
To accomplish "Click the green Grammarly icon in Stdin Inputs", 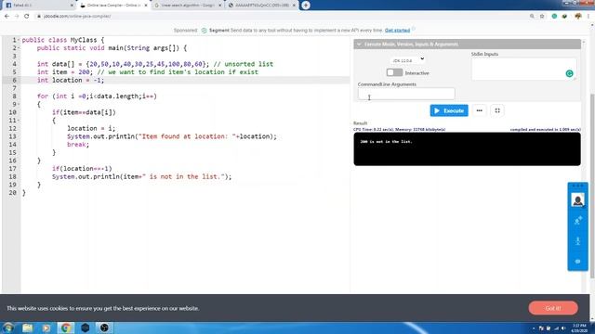I will tap(569, 73).
